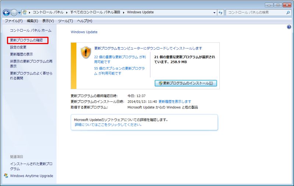
Task: Click the 55 個のオプションの更新プログラム link
Action: pyautogui.click(x=119, y=71)
